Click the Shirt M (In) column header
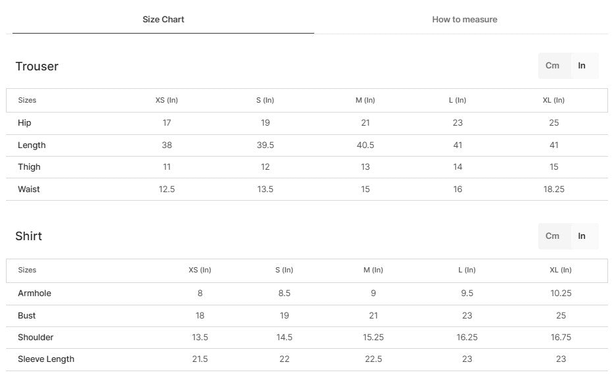 click(373, 270)
